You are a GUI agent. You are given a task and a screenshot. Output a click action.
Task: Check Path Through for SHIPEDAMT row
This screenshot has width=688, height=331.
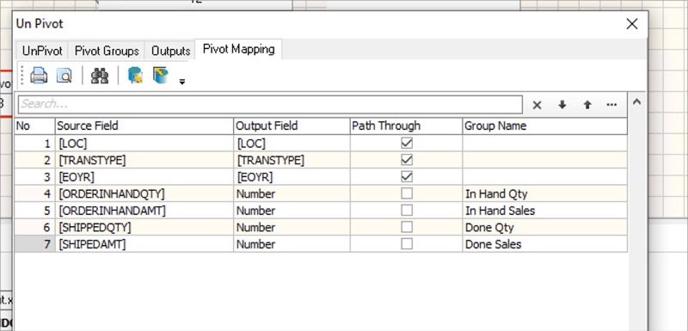(407, 244)
